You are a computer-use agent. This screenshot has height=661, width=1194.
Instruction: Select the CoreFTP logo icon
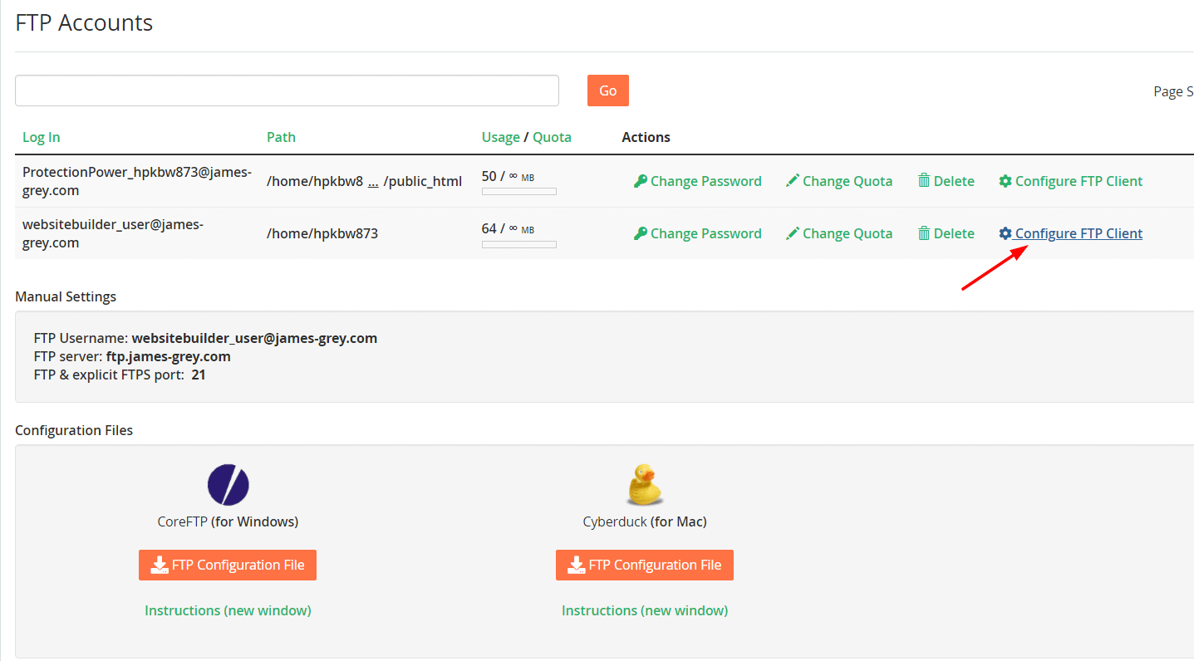click(x=227, y=484)
